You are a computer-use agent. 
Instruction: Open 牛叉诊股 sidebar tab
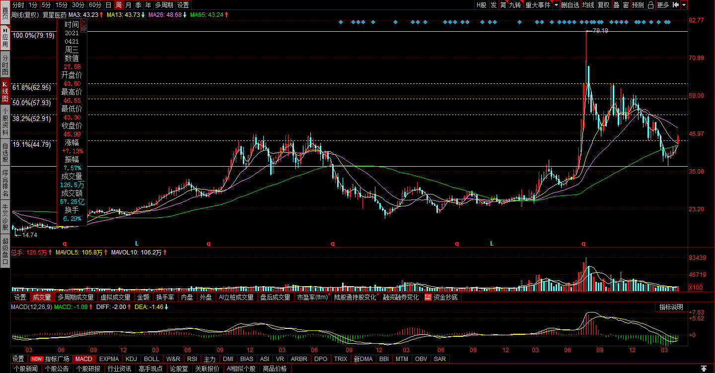pyautogui.click(x=5, y=216)
